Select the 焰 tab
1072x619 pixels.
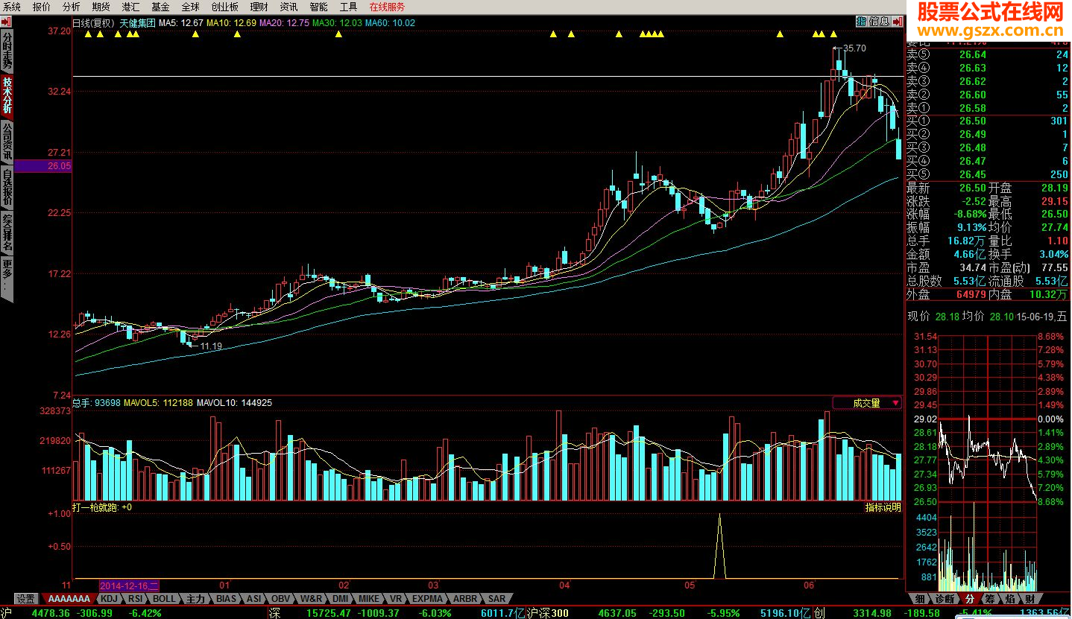tap(1009, 599)
